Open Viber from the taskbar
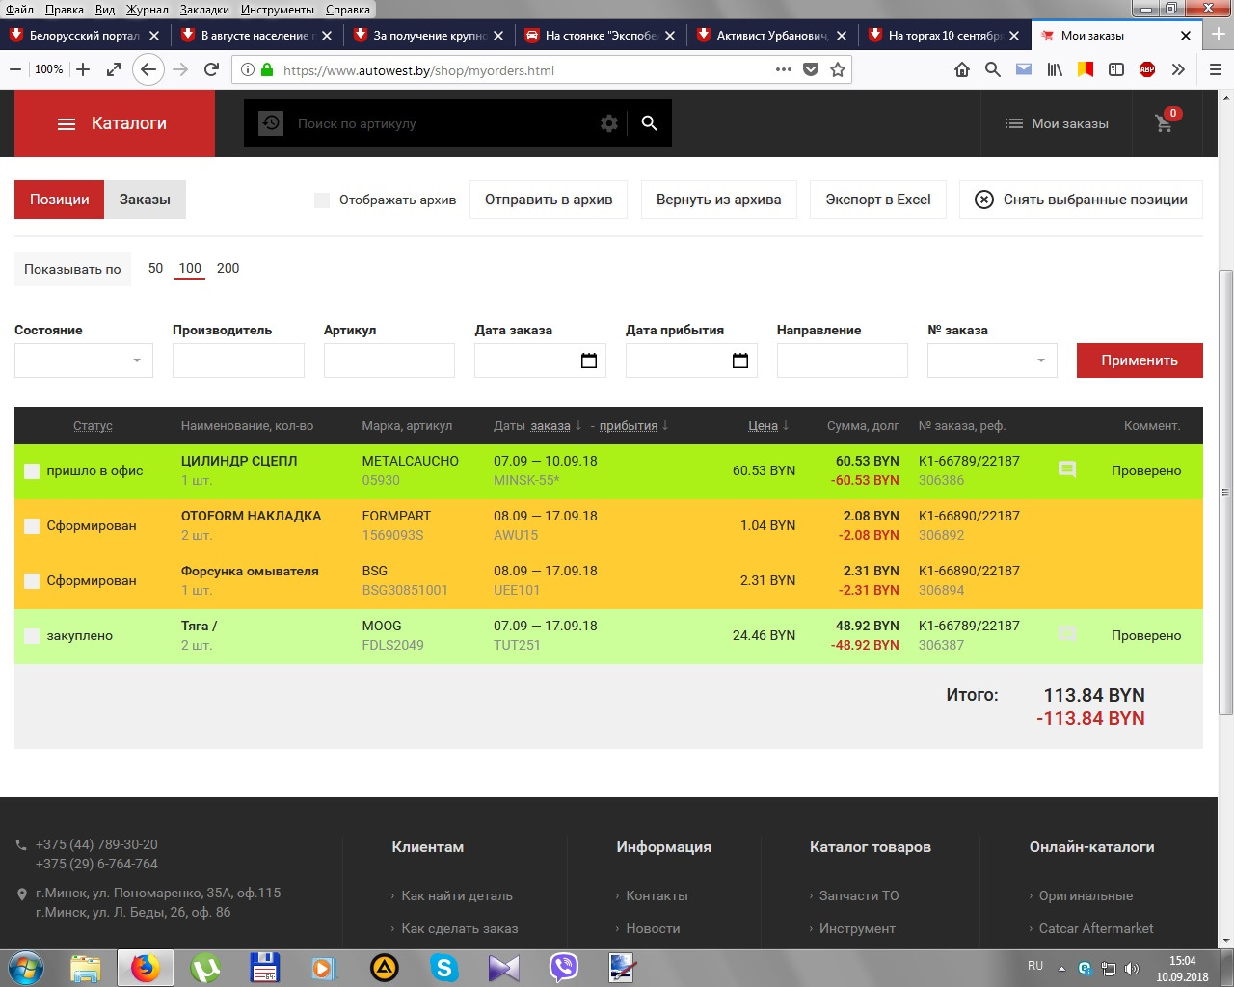 (x=563, y=967)
